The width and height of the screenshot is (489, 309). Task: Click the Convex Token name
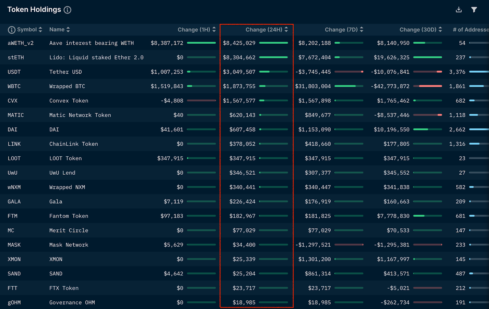(x=69, y=101)
